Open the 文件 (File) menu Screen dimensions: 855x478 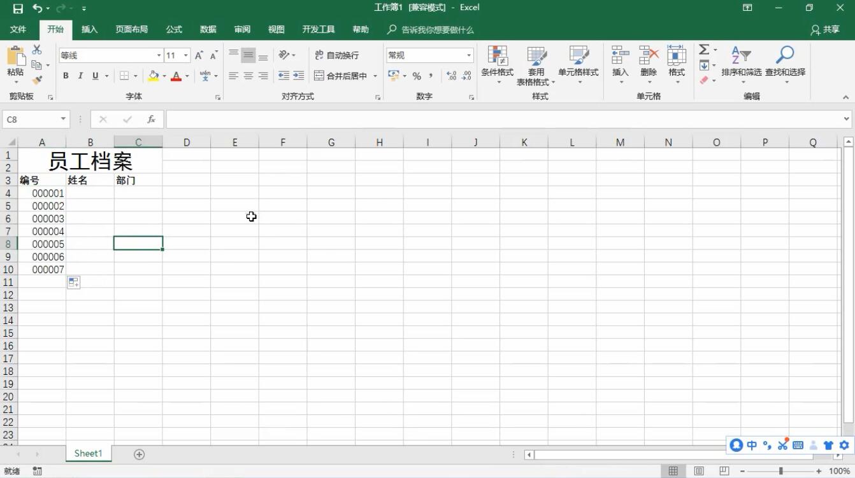(18, 29)
